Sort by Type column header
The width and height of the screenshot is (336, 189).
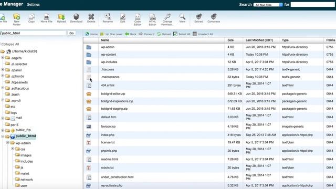(x=285, y=40)
